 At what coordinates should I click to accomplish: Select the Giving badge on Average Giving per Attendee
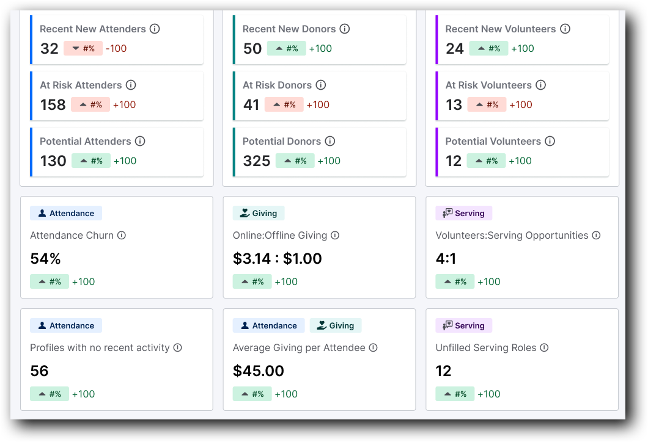click(x=336, y=325)
